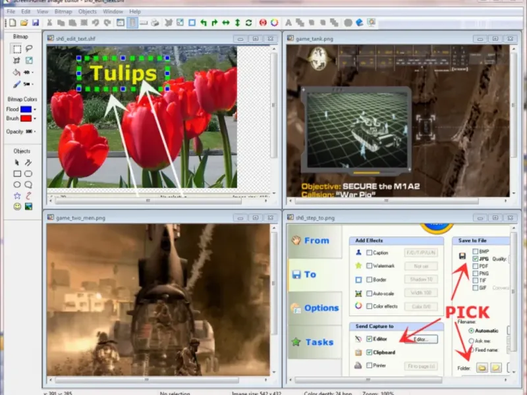Choose the rectangle object tool
The image size is (527, 395).
click(x=17, y=174)
